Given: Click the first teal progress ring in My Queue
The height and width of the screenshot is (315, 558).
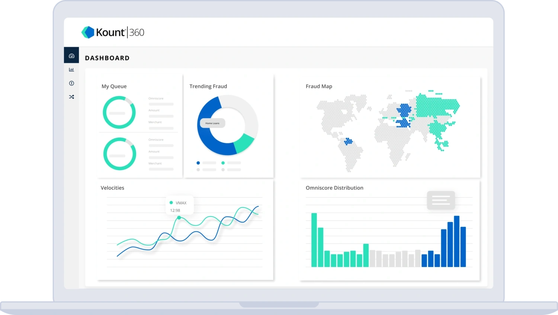Looking at the screenshot, I should coord(119,112).
